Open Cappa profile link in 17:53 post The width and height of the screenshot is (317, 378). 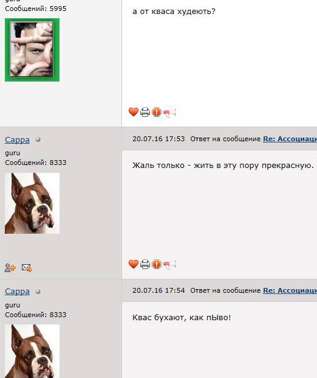click(x=18, y=139)
